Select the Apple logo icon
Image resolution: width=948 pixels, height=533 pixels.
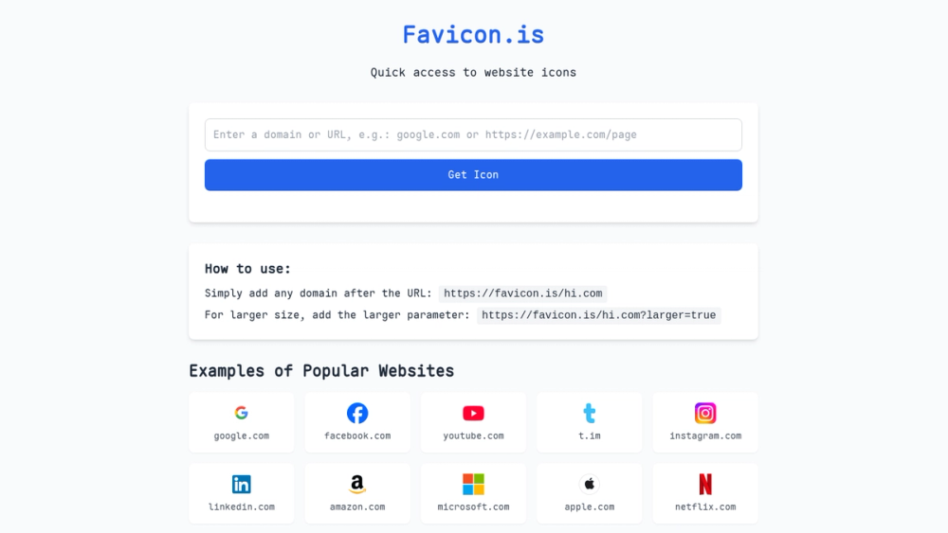tap(590, 484)
